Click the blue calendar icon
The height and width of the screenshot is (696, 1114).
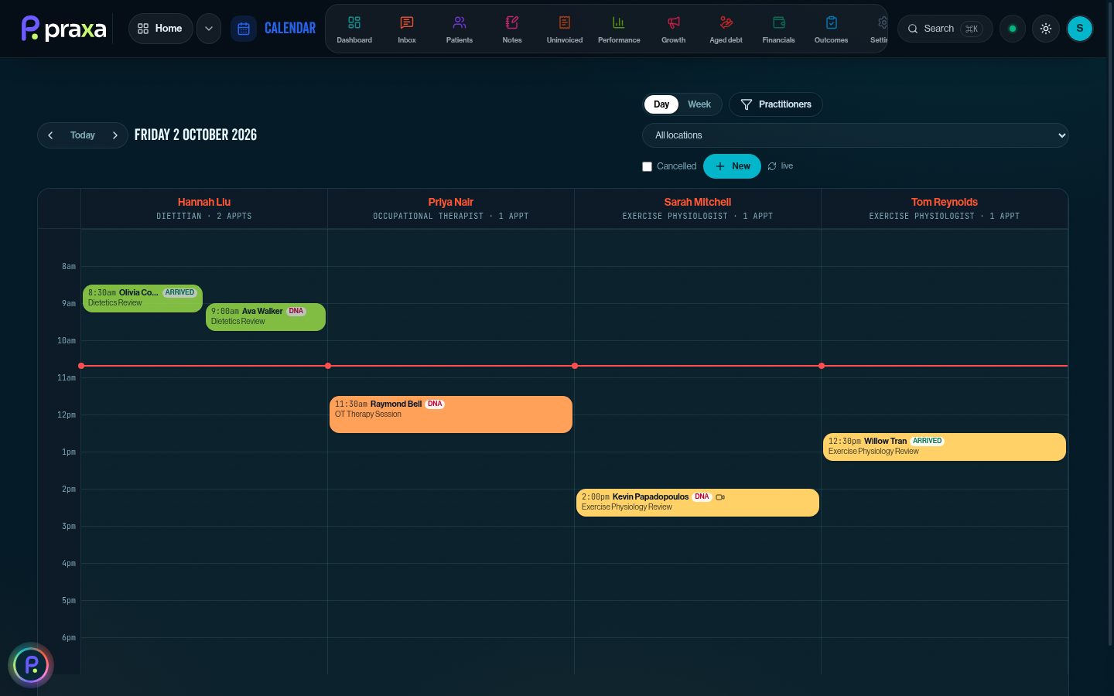244,29
